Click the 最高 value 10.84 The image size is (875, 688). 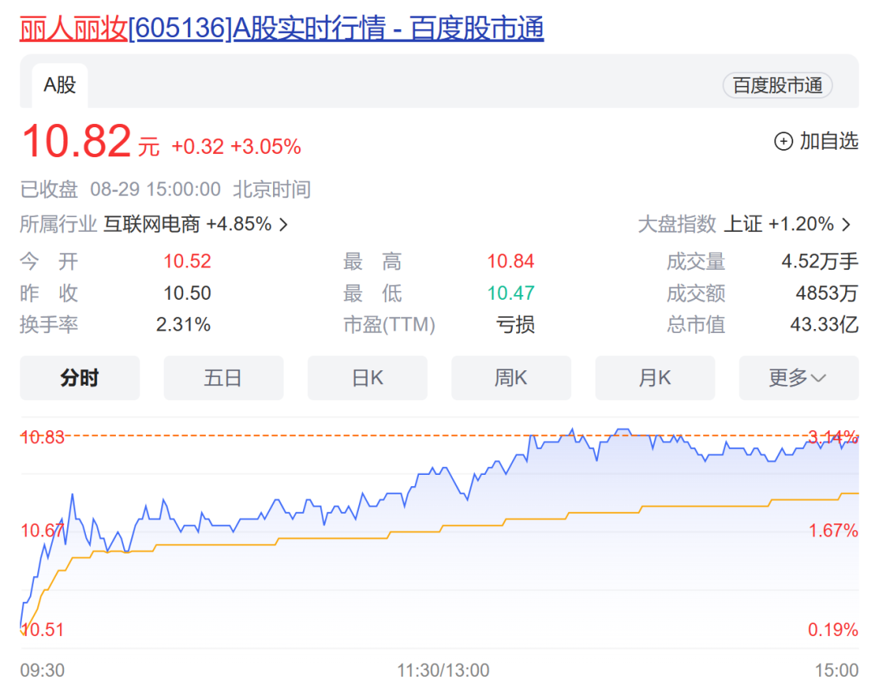click(x=510, y=261)
